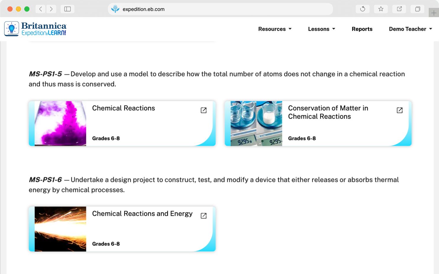Viewport: 439px width, 274px height.
Task: Open the Resources dropdown
Action: [275, 29]
